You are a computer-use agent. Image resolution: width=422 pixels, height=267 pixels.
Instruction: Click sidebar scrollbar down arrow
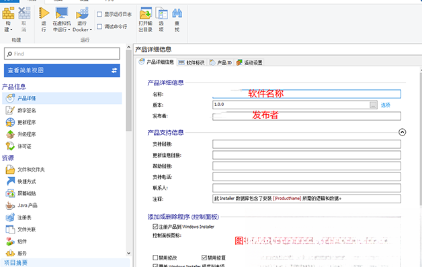tap(128, 253)
